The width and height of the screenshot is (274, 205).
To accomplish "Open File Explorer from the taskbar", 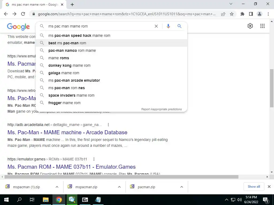I will [45, 200].
